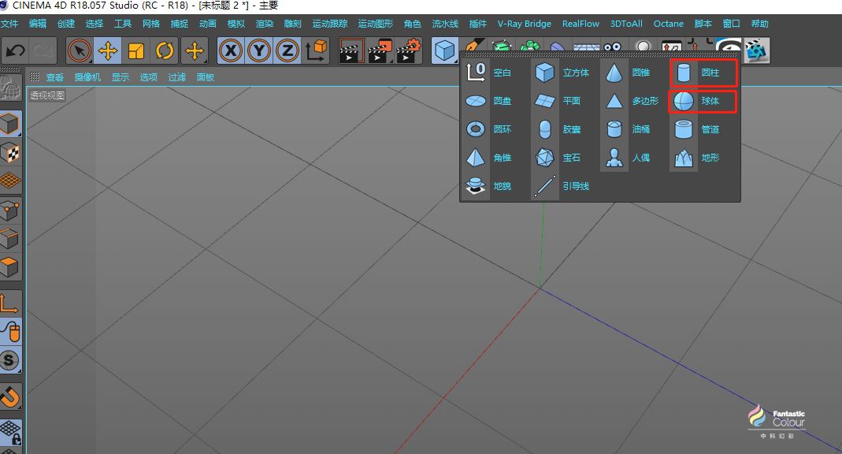Click the Cube primitive toolbar button

pos(444,51)
